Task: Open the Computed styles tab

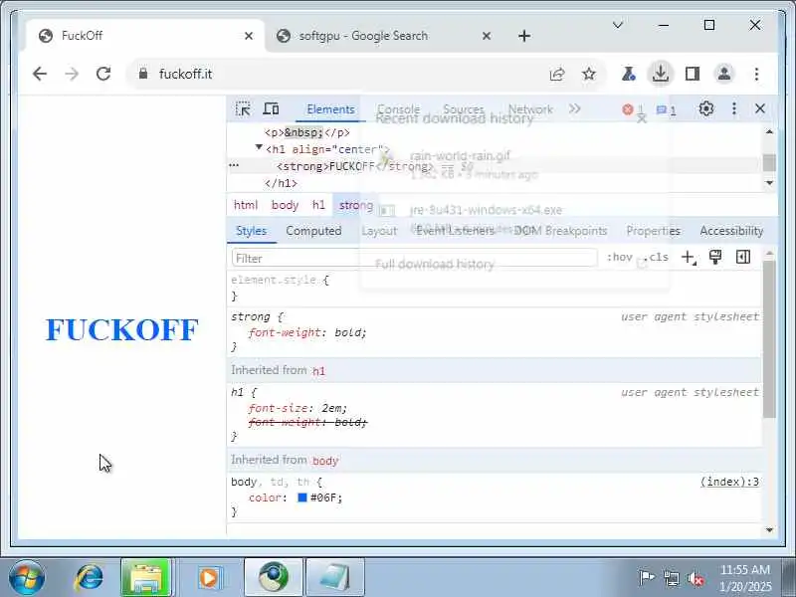Action: pyautogui.click(x=313, y=231)
